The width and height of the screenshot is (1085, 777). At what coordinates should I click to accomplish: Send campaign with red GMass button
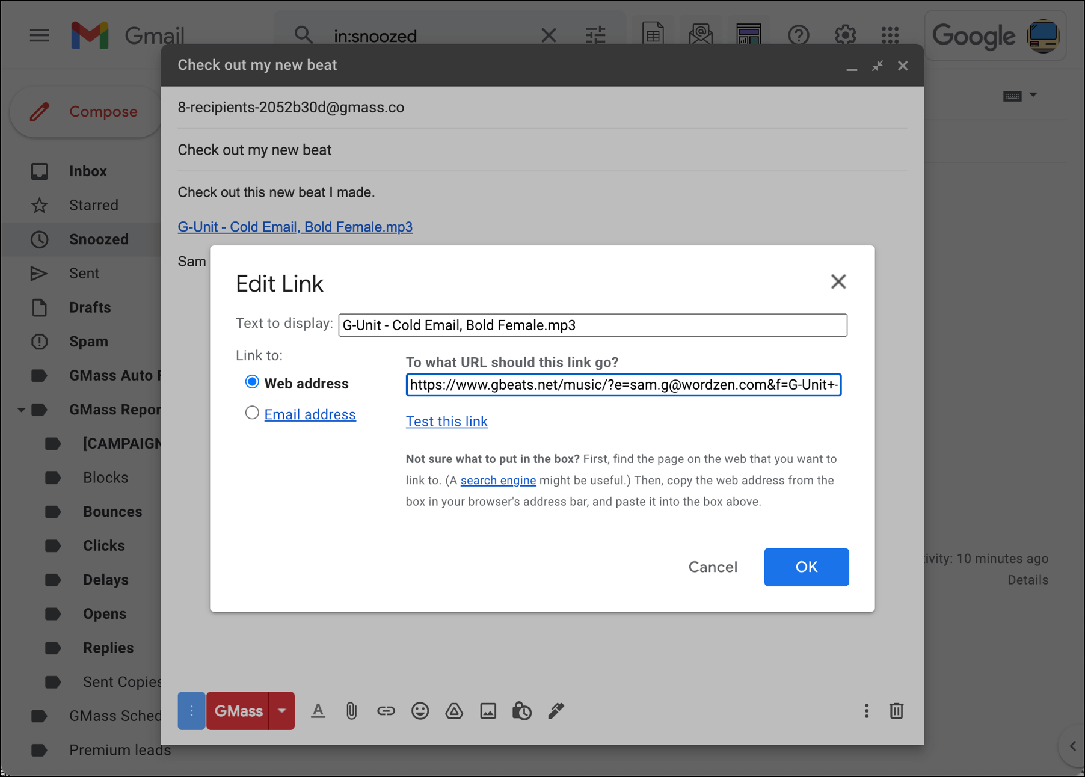238,711
